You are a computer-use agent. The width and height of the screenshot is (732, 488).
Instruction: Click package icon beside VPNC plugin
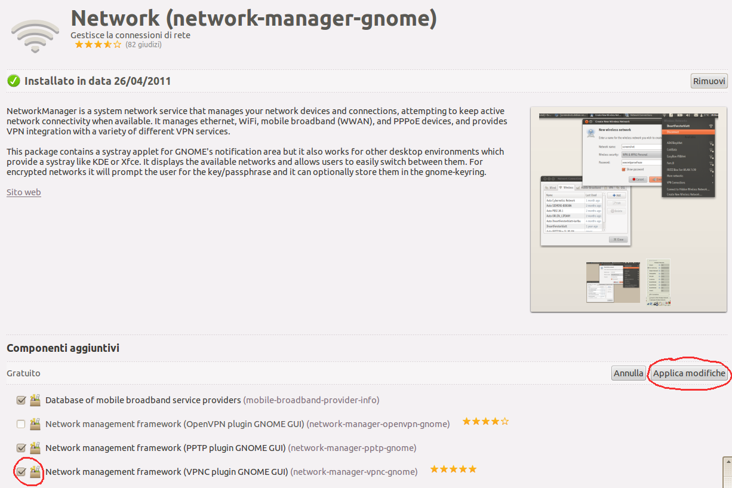click(x=35, y=471)
